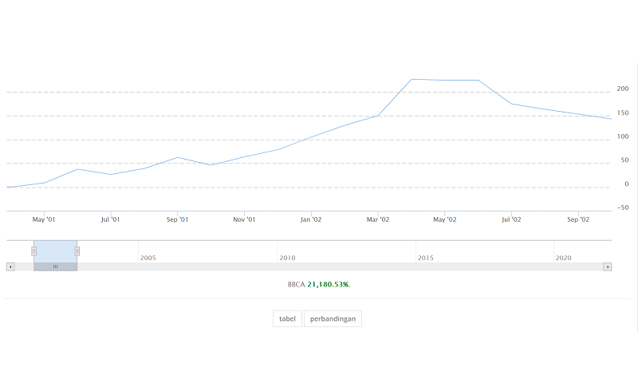Screen dimensions: 638x383
Task: Click the scrollbar left arrow button
Action: 10,267
